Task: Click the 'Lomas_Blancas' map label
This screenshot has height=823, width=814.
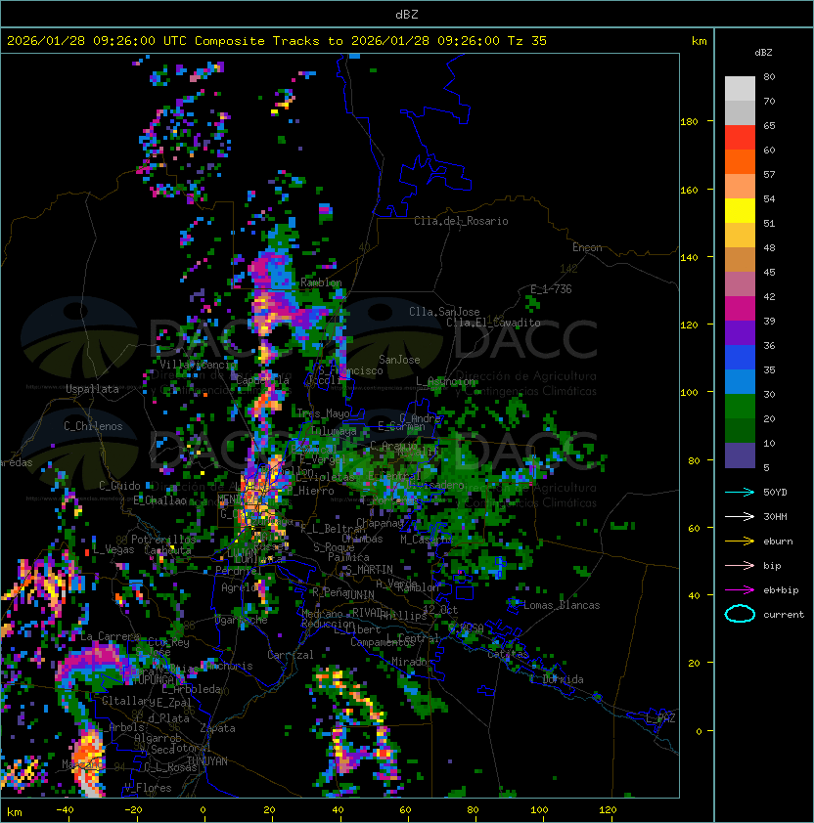Action: (562, 605)
